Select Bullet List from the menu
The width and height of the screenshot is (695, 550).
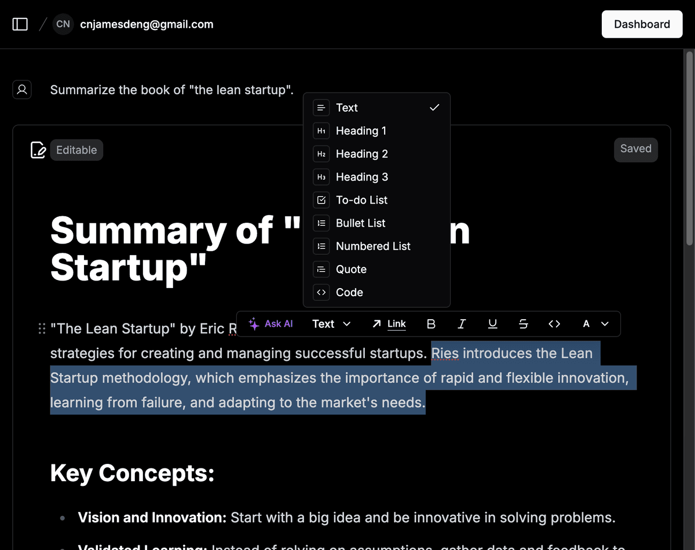[360, 223]
